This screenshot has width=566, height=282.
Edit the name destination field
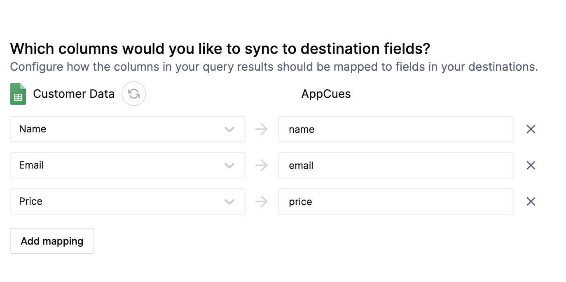pos(396,129)
